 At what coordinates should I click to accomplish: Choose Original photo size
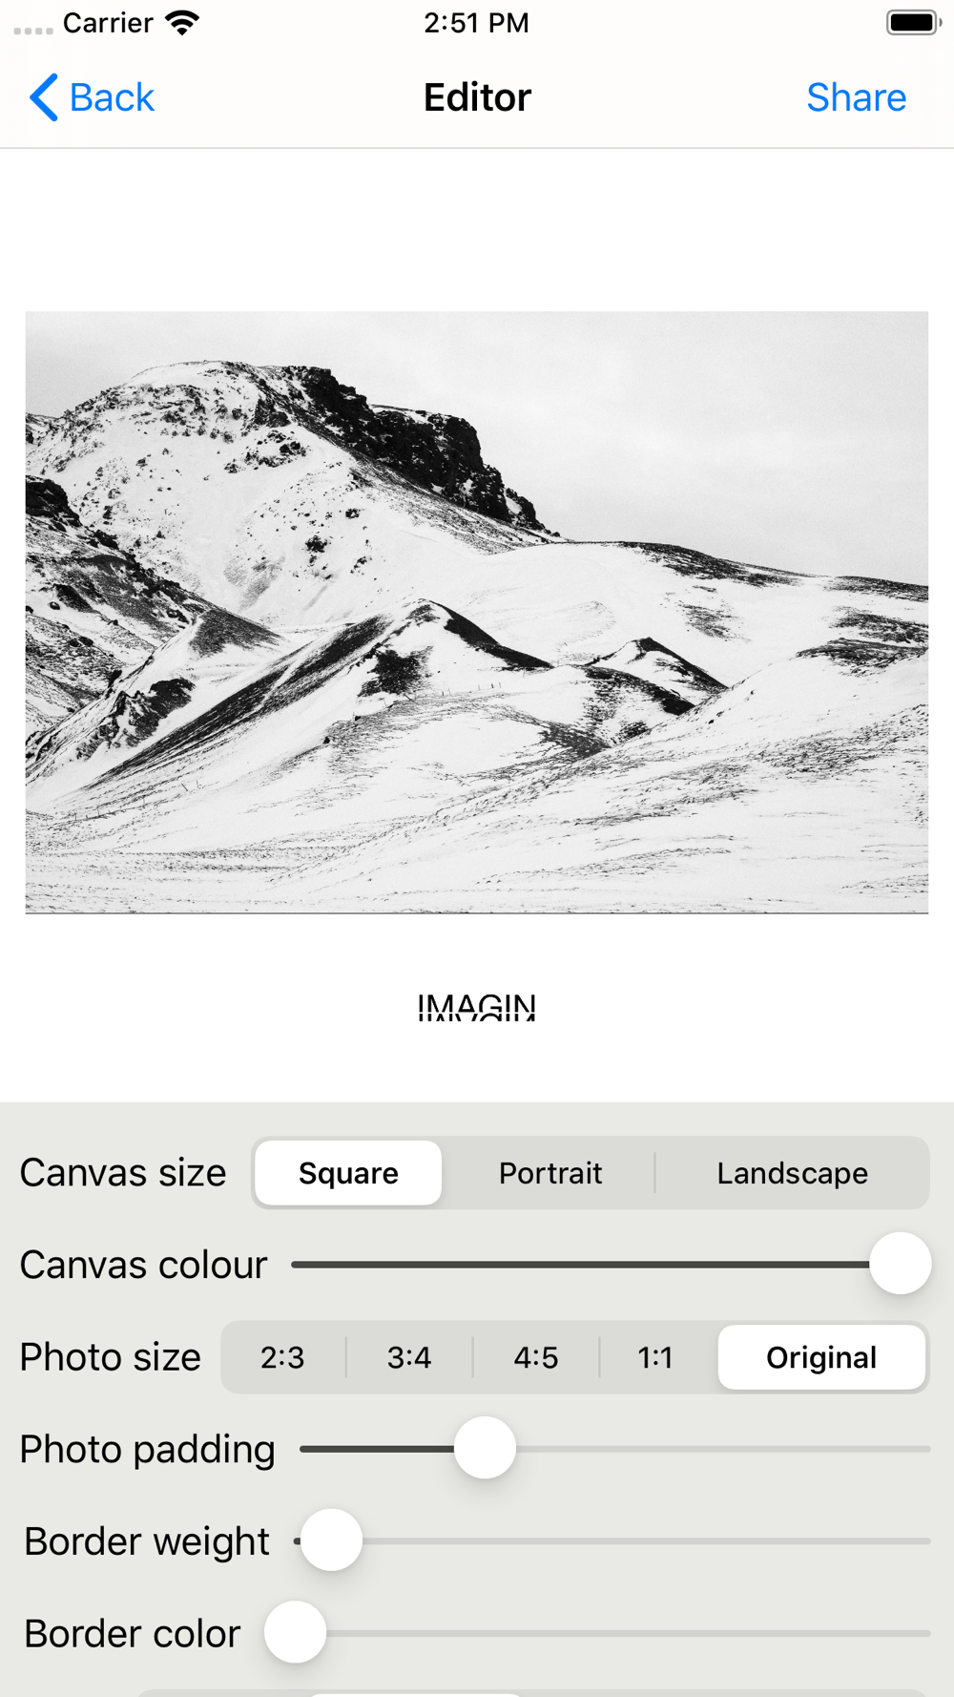coord(821,1357)
